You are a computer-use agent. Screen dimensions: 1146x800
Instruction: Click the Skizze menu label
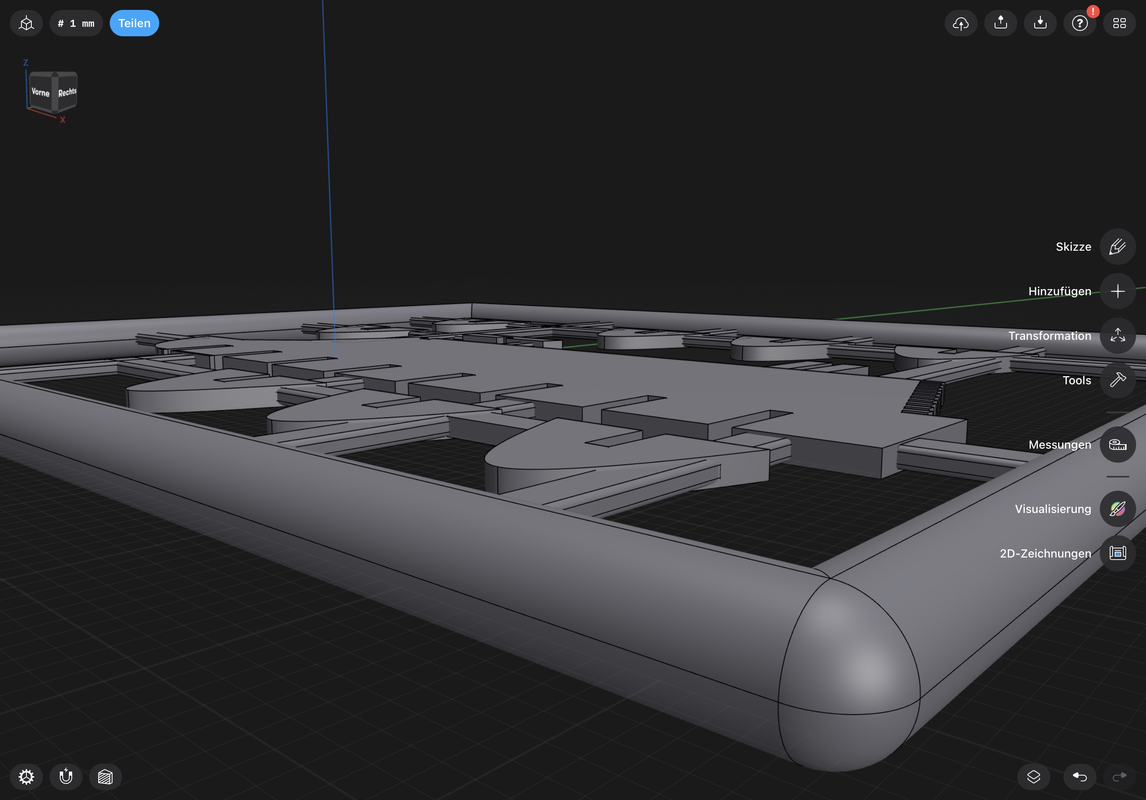point(1073,247)
